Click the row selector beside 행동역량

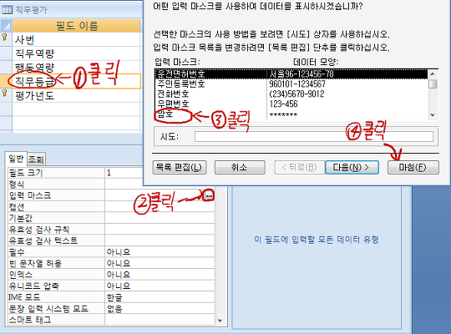point(6,68)
